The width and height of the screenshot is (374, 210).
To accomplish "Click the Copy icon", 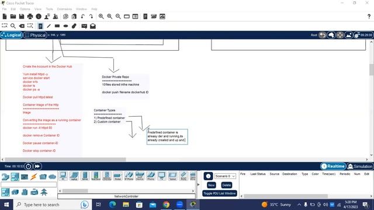I will (65, 16).
